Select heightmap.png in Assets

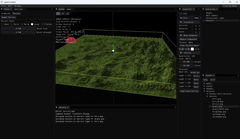[219, 112]
